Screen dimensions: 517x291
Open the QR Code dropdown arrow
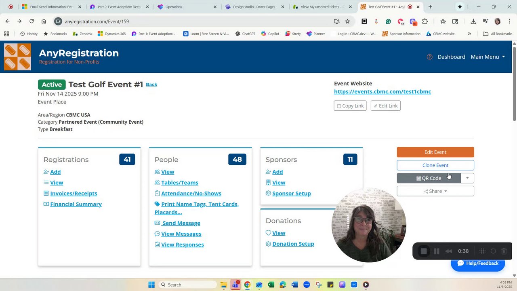pyautogui.click(x=467, y=178)
